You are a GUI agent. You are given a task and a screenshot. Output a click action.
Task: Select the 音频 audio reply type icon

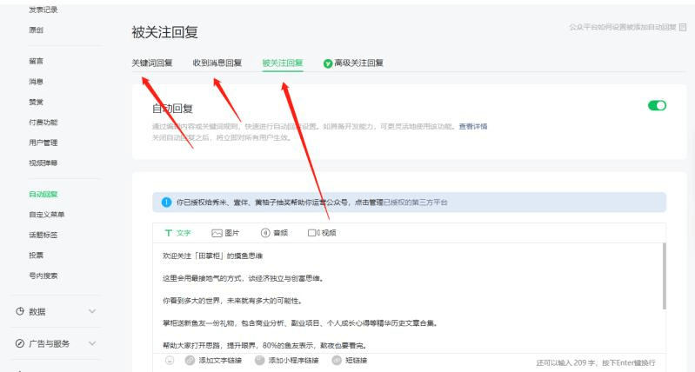coord(265,233)
